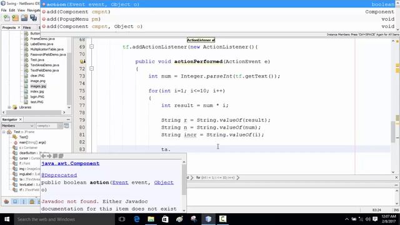This screenshot has height=225, width=400.
Task: Click the New Project toolbar icon
Action: click(x=15, y=18)
